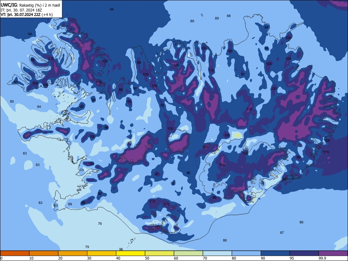
Task: Click the humidity value '79' near the bottom
Action: point(87,247)
